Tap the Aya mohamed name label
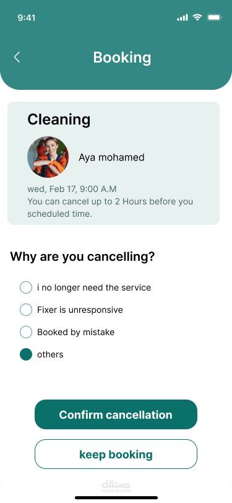 click(111, 157)
